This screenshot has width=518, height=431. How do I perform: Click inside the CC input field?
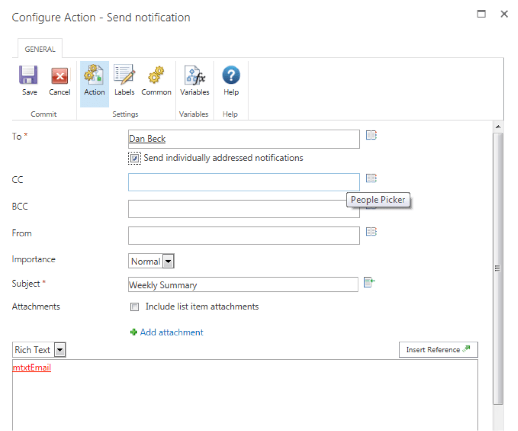244,182
